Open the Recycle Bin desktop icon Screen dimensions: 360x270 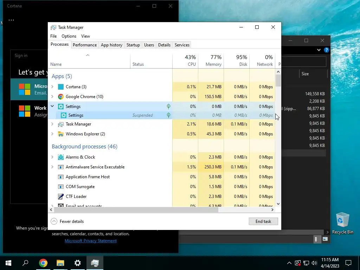[342, 223]
